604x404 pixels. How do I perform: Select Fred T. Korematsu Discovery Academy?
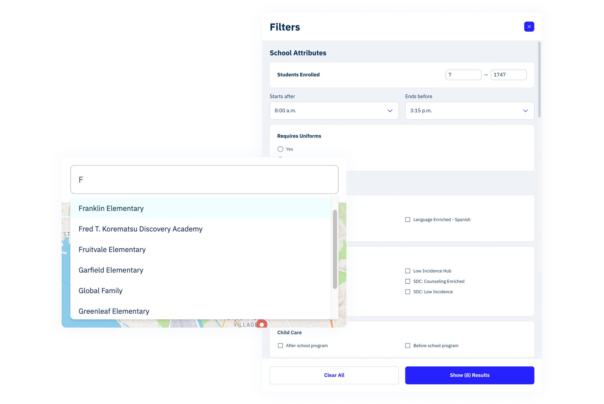click(x=140, y=229)
